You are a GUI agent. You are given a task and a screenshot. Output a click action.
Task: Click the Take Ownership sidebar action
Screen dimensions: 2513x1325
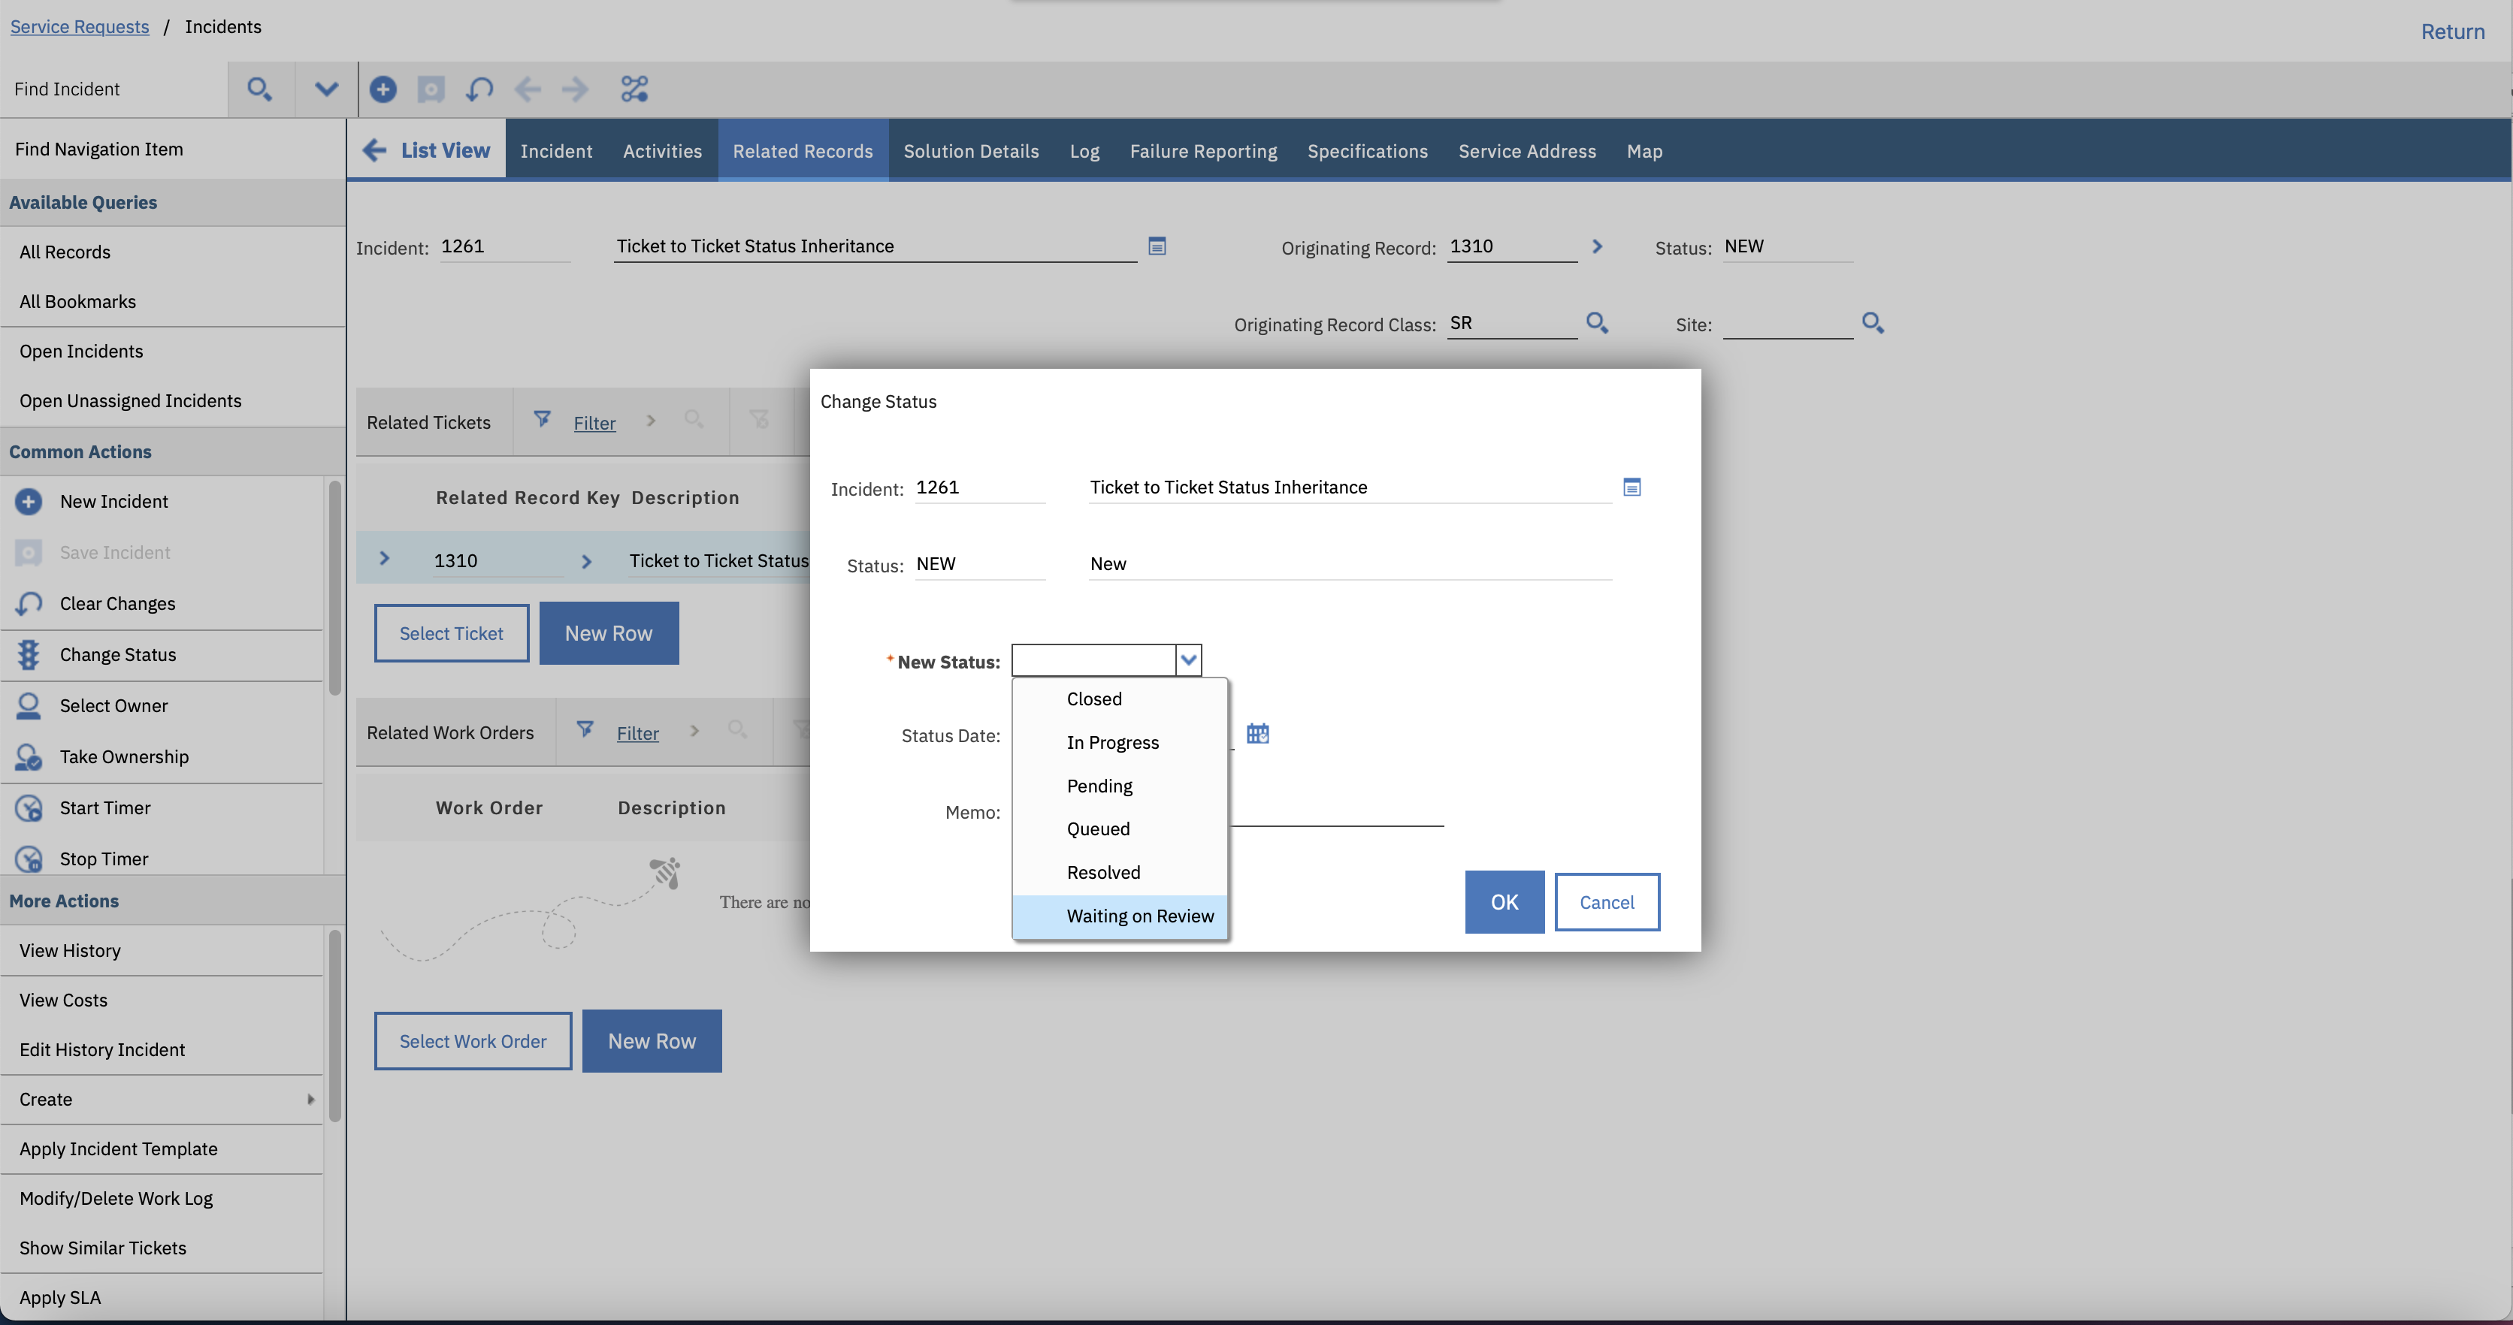click(124, 756)
